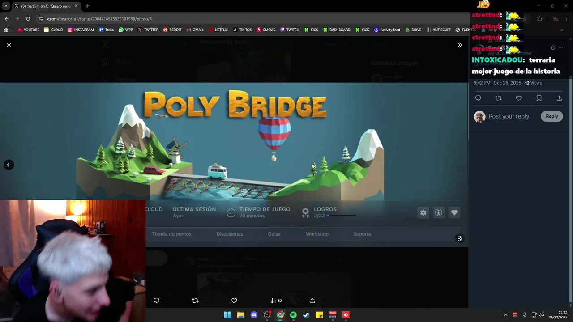This screenshot has height=322, width=573.
Task: Open the Trello bookmark
Action: (106, 30)
